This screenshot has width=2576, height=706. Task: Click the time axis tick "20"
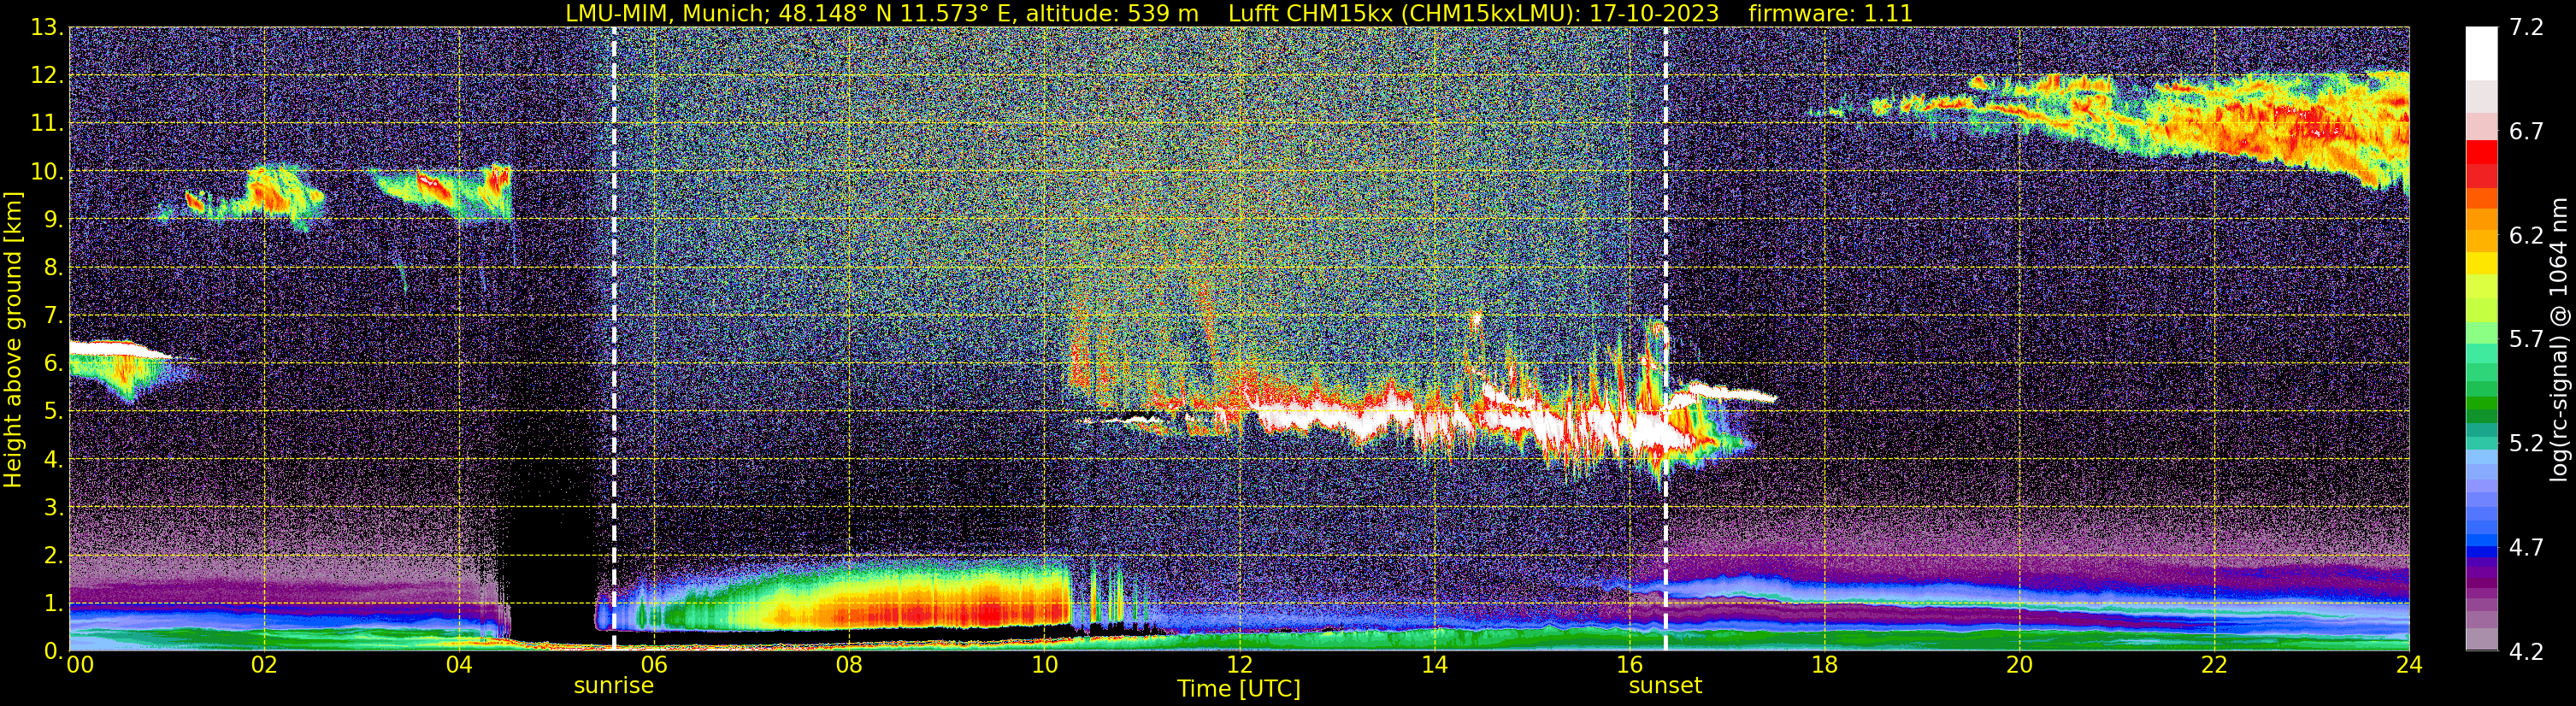2019,665
